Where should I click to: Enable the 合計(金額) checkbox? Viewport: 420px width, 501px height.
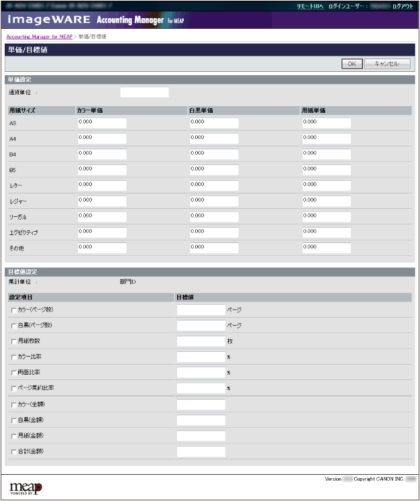13,451
